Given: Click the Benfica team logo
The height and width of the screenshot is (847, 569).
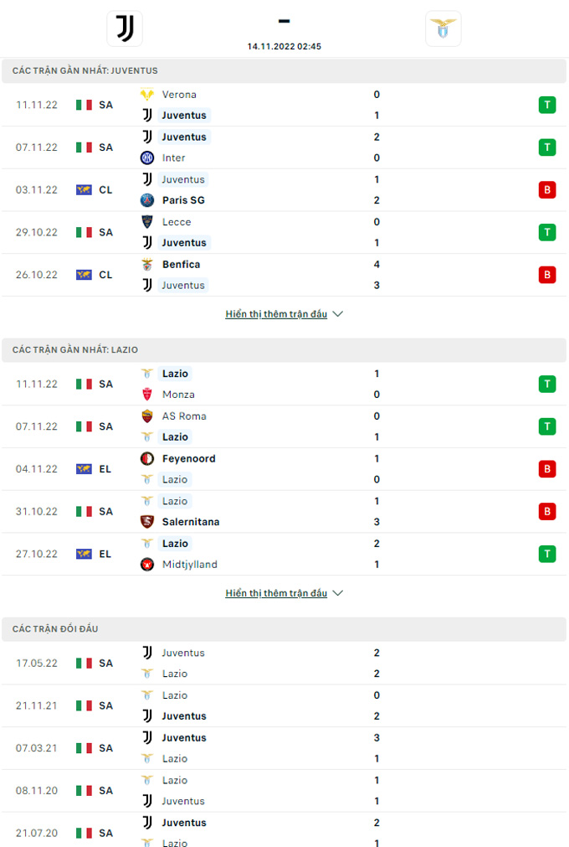Looking at the screenshot, I should [147, 264].
